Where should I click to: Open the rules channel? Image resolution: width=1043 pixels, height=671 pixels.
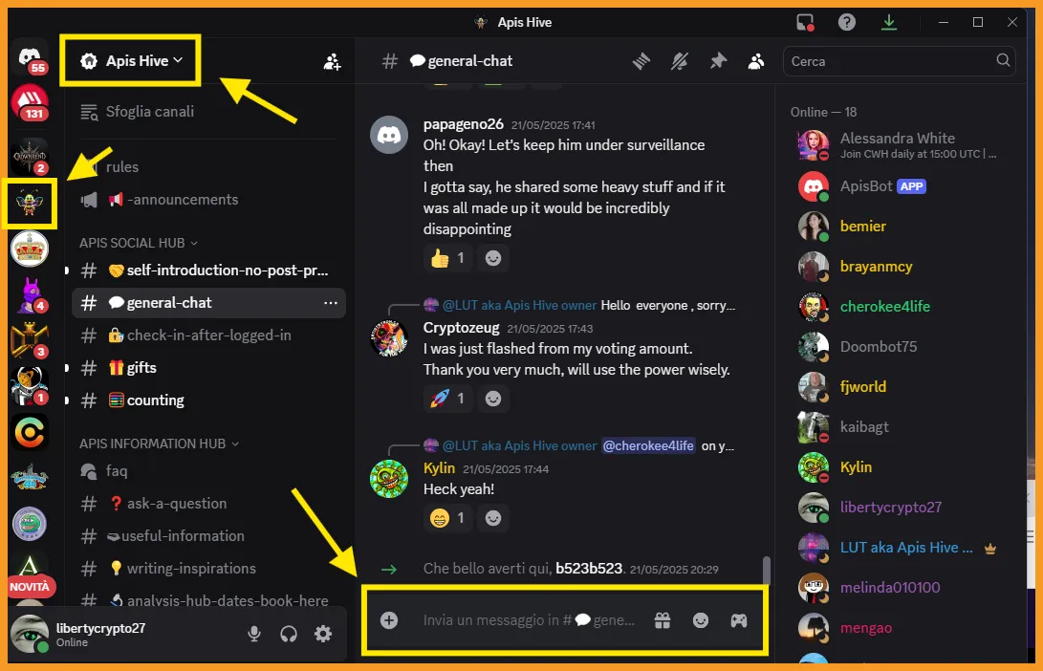click(122, 167)
